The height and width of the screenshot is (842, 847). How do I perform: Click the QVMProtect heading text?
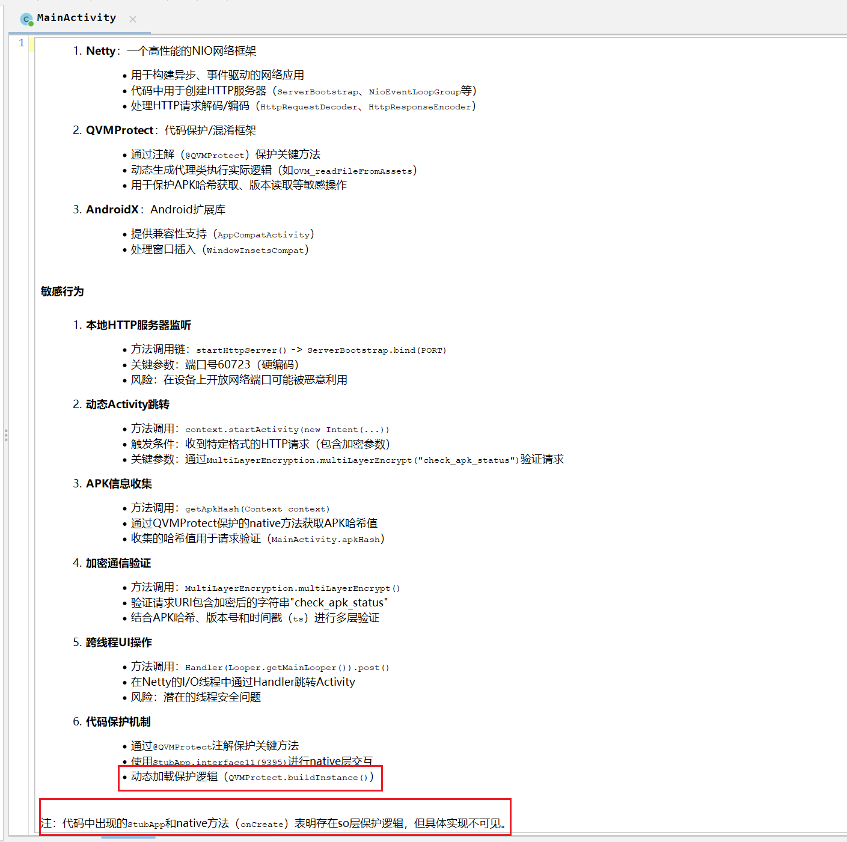point(120,130)
